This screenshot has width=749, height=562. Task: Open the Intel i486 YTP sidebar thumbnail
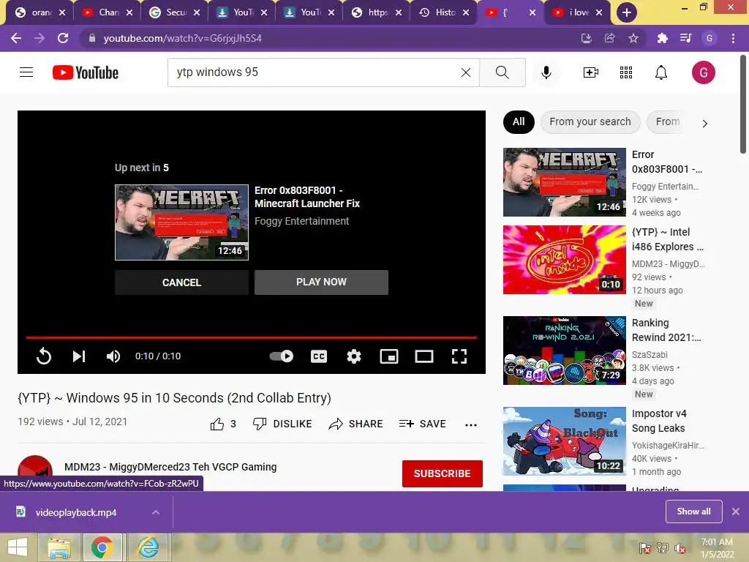[564, 260]
